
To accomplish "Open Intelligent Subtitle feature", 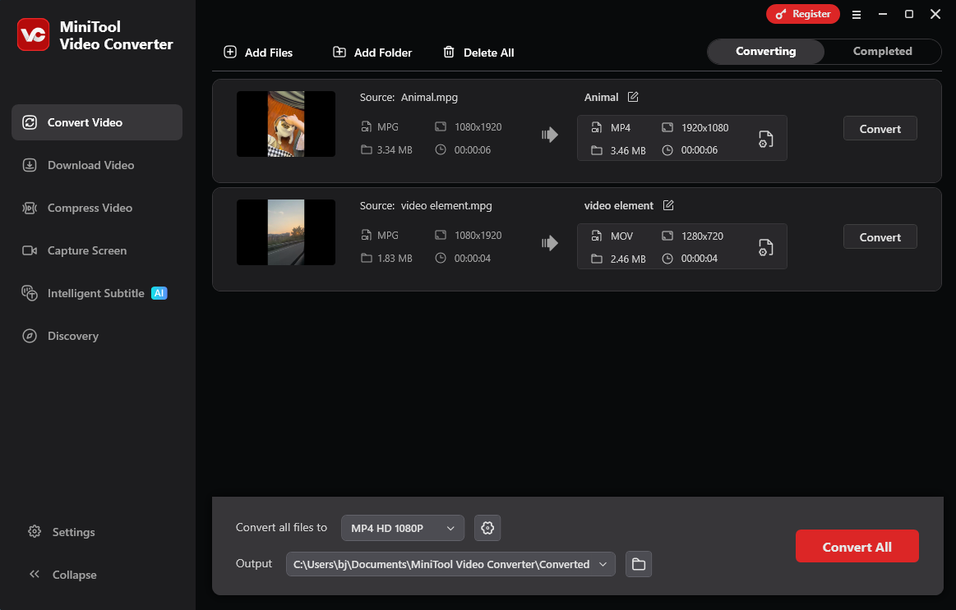I will pyautogui.click(x=96, y=292).
